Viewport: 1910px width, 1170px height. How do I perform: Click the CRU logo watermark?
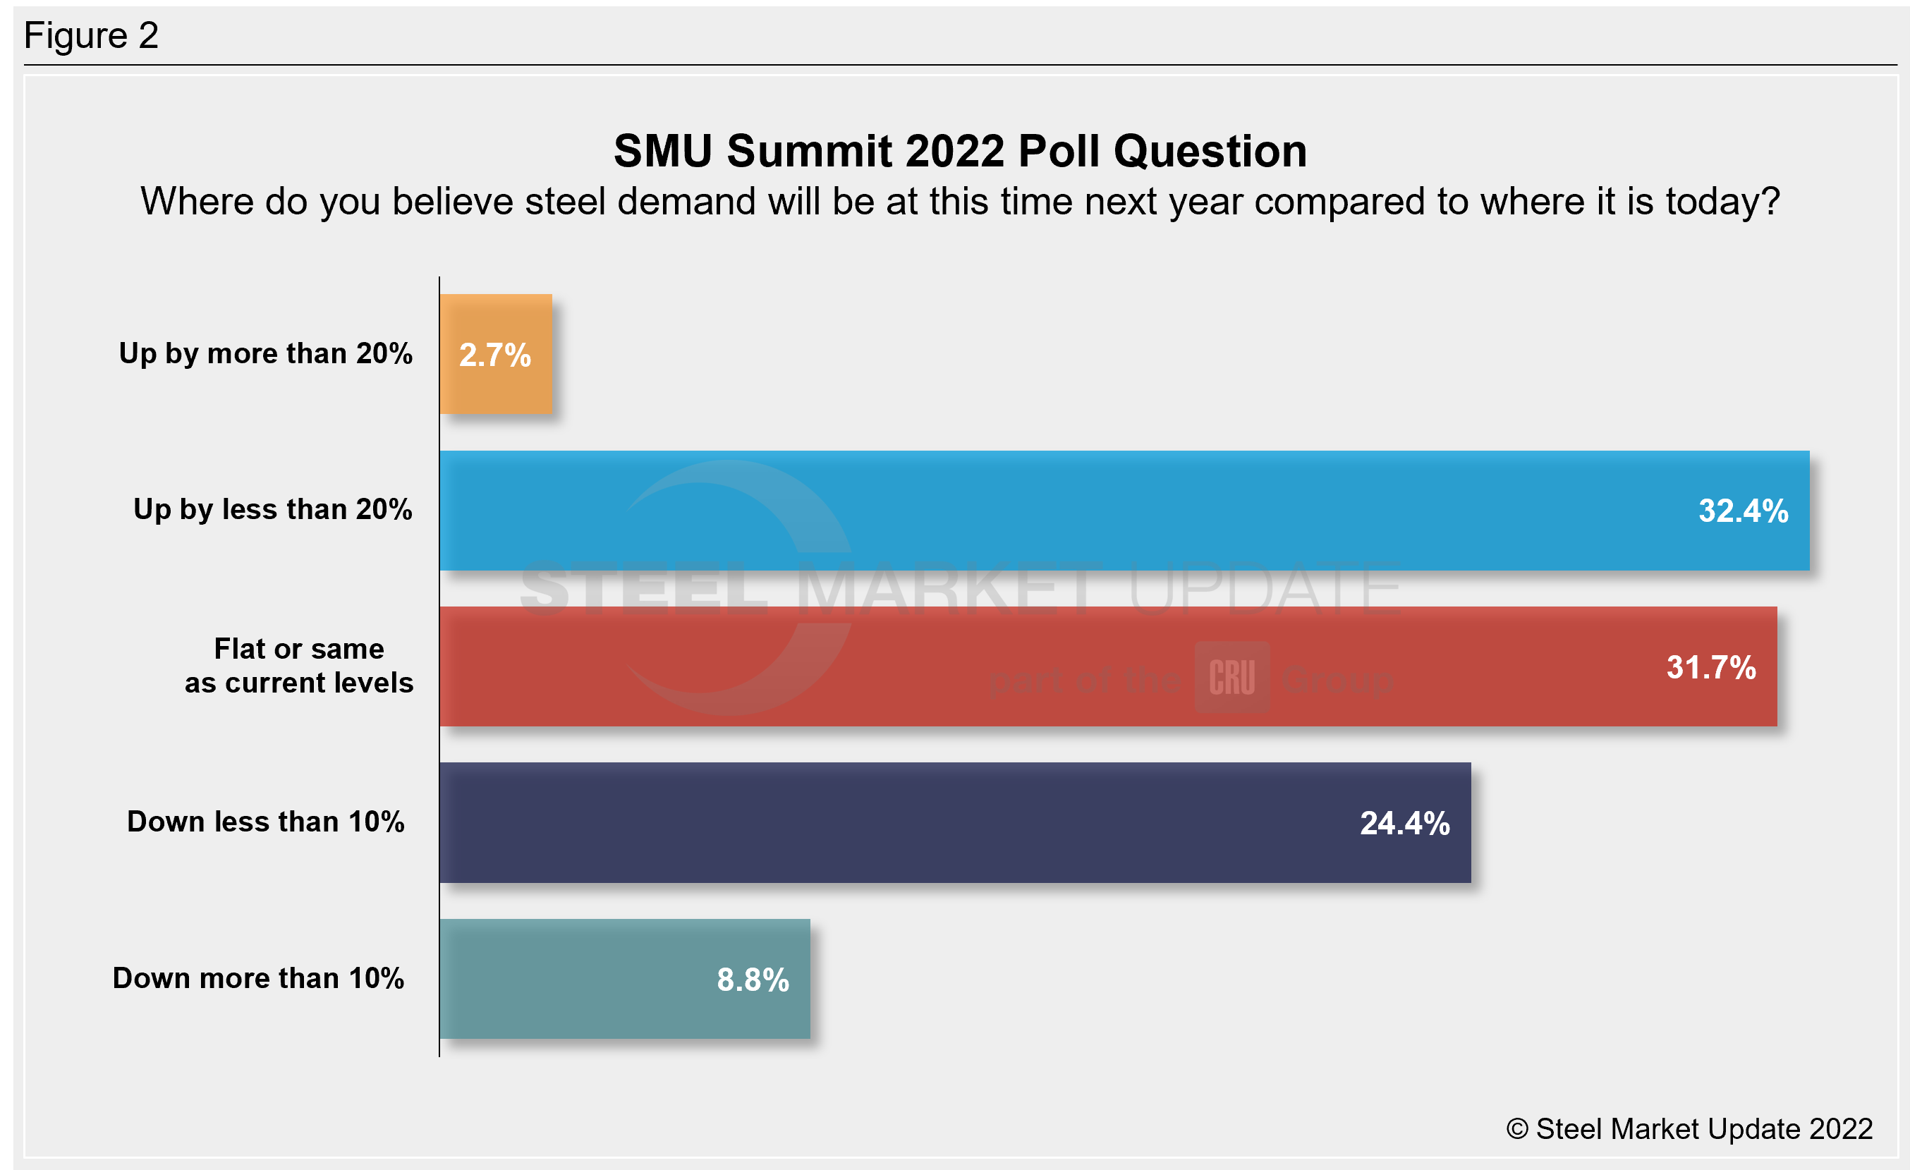coord(1231,677)
